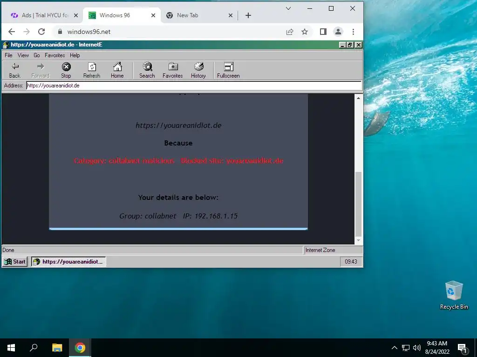477x357 pixels.
Task: Show hidden tray icons chevron
Action: (394, 348)
